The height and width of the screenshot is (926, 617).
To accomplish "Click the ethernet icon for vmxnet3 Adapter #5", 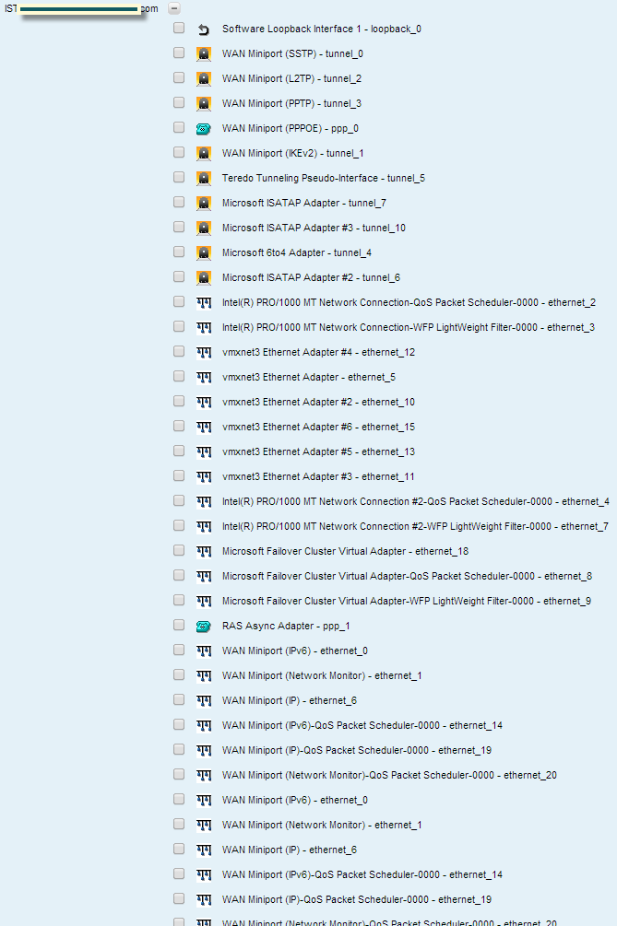I will tap(204, 451).
